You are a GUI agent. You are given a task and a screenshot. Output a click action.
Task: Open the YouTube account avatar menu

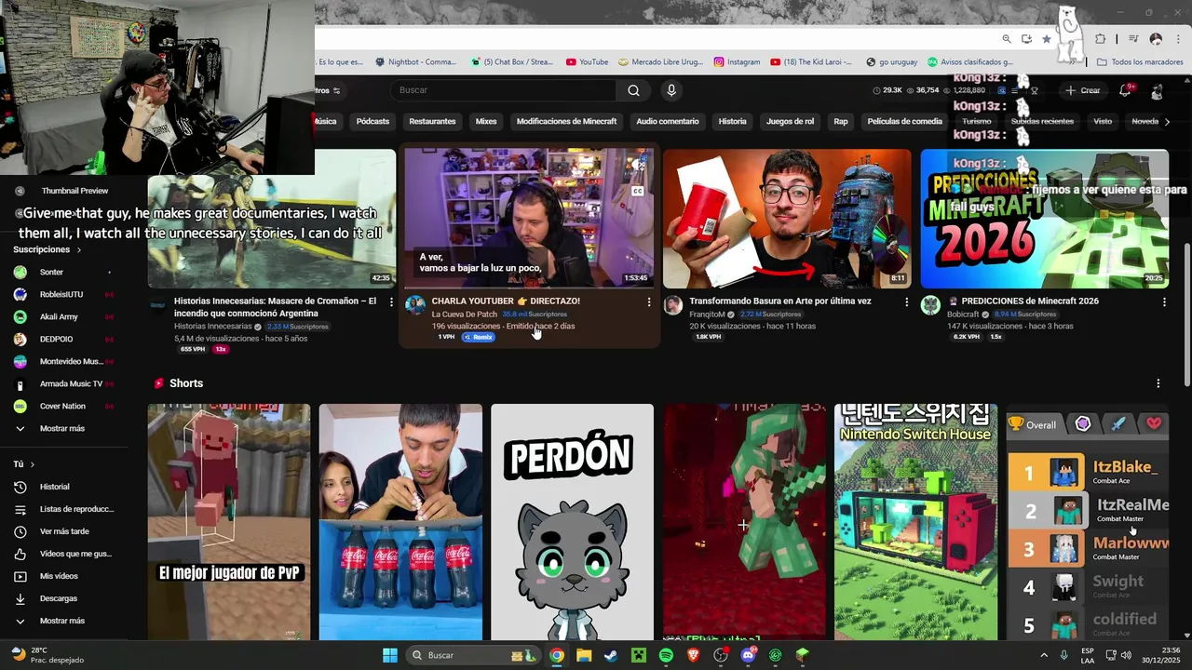(1157, 91)
